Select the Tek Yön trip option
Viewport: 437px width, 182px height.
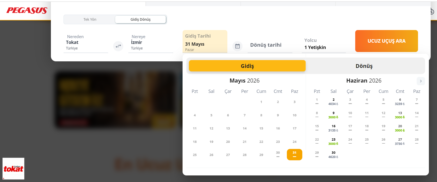point(90,19)
